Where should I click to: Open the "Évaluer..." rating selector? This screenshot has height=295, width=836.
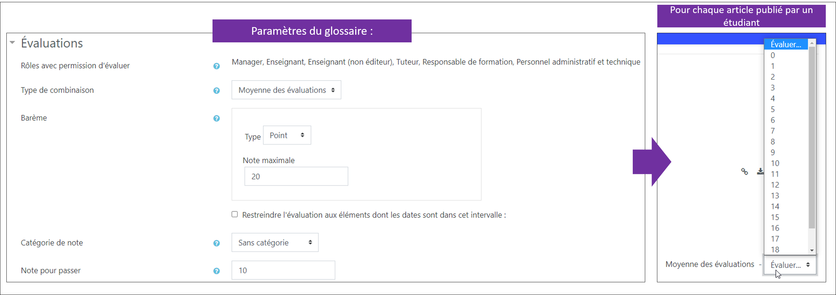tap(790, 265)
